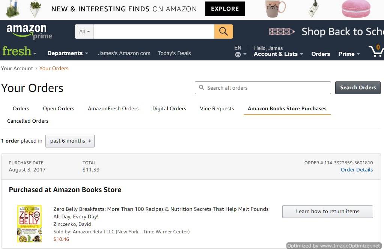This screenshot has height=251, width=384.
Task: Click the Search Orders button
Action: click(x=358, y=88)
